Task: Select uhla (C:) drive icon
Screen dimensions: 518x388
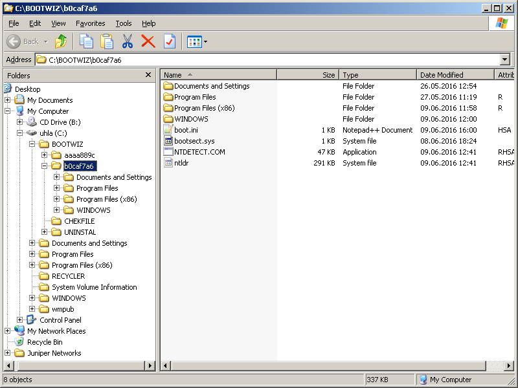Action: pyautogui.click(x=32, y=133)
